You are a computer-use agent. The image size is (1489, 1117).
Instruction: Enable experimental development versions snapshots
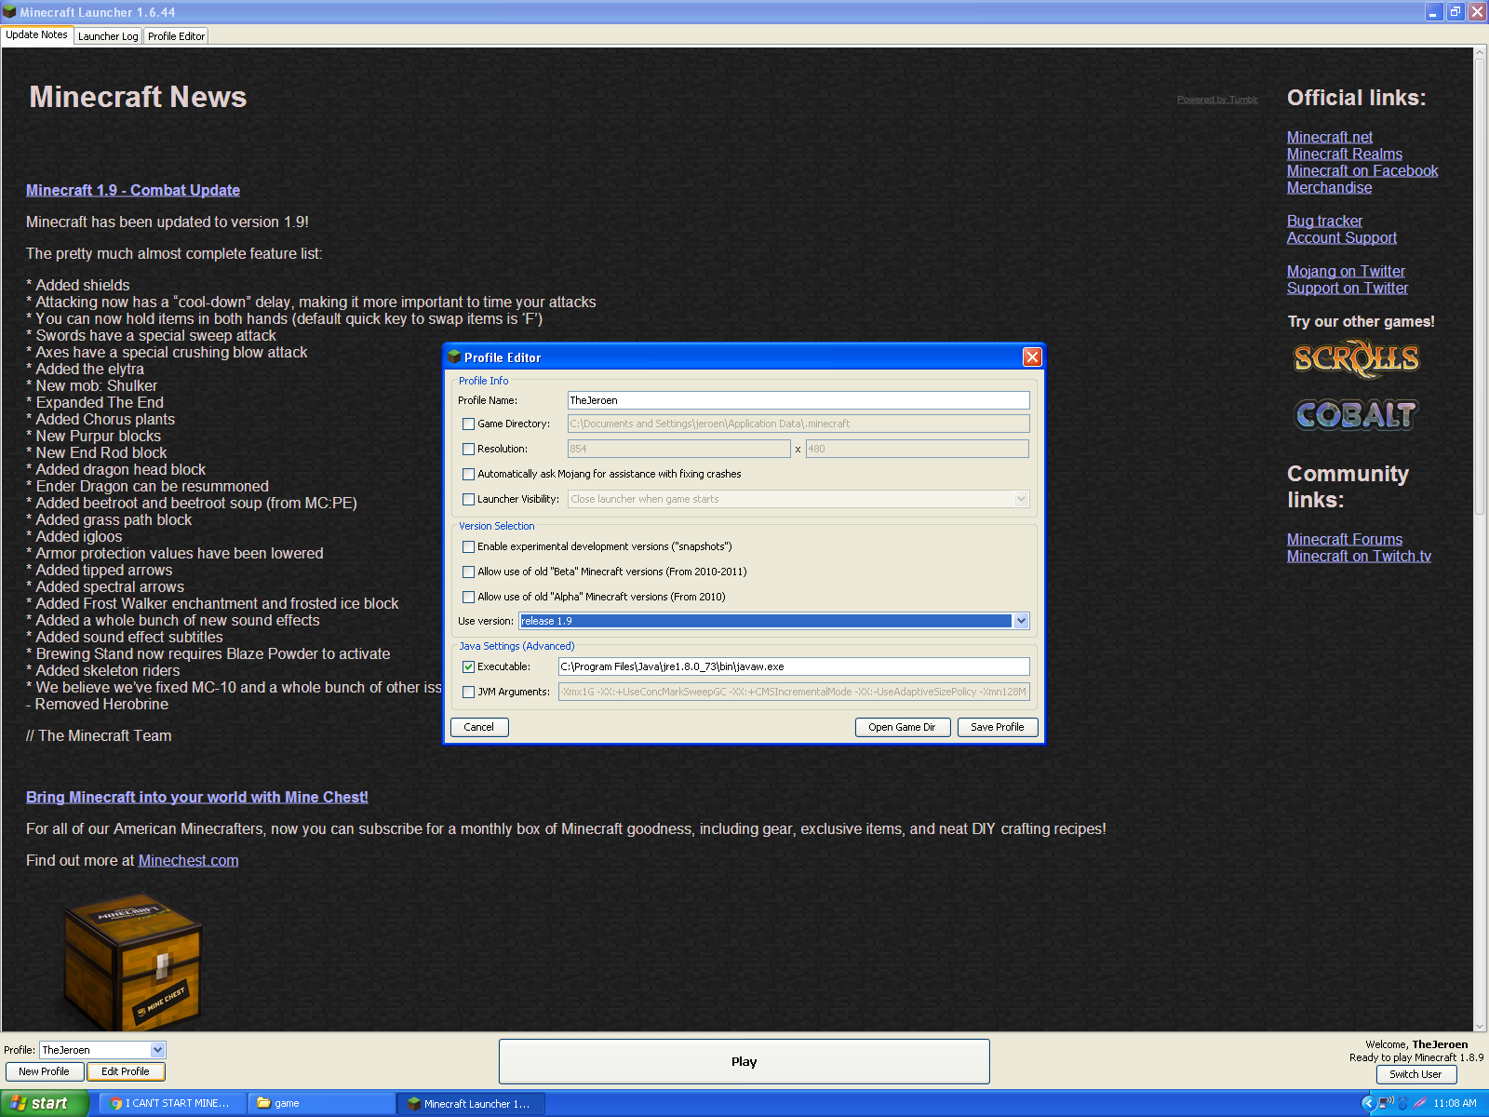coord(468,546)
